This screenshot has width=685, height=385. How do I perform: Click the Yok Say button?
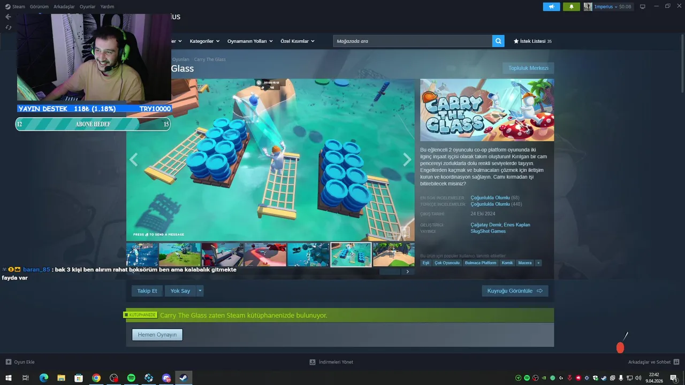click(180, 291)
